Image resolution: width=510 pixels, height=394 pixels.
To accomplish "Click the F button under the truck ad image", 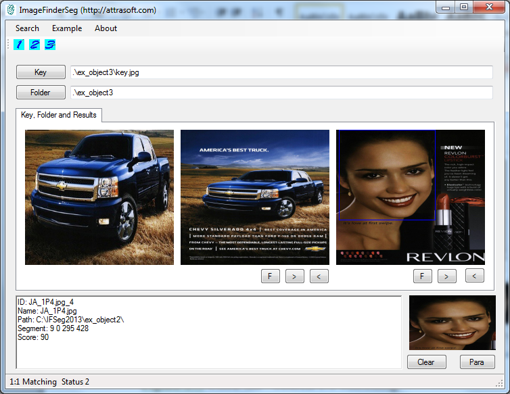I will pyautogui.click(x=271, y=276).
